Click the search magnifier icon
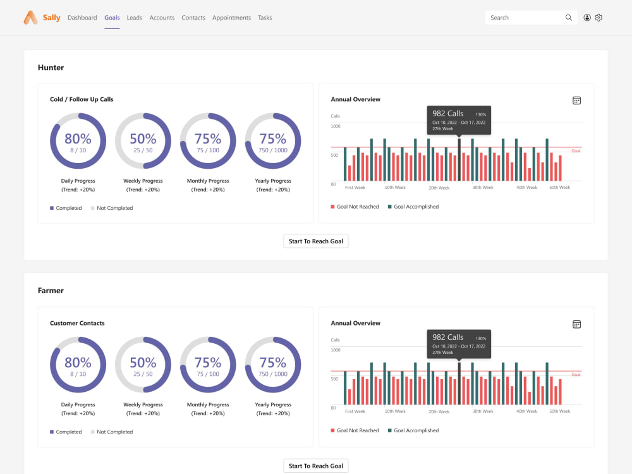Screen dimensions: 632x474 pyautogui.click(x=568, y=17)
